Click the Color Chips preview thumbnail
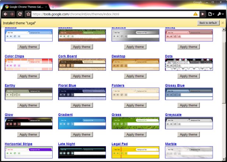 (29, 65)
